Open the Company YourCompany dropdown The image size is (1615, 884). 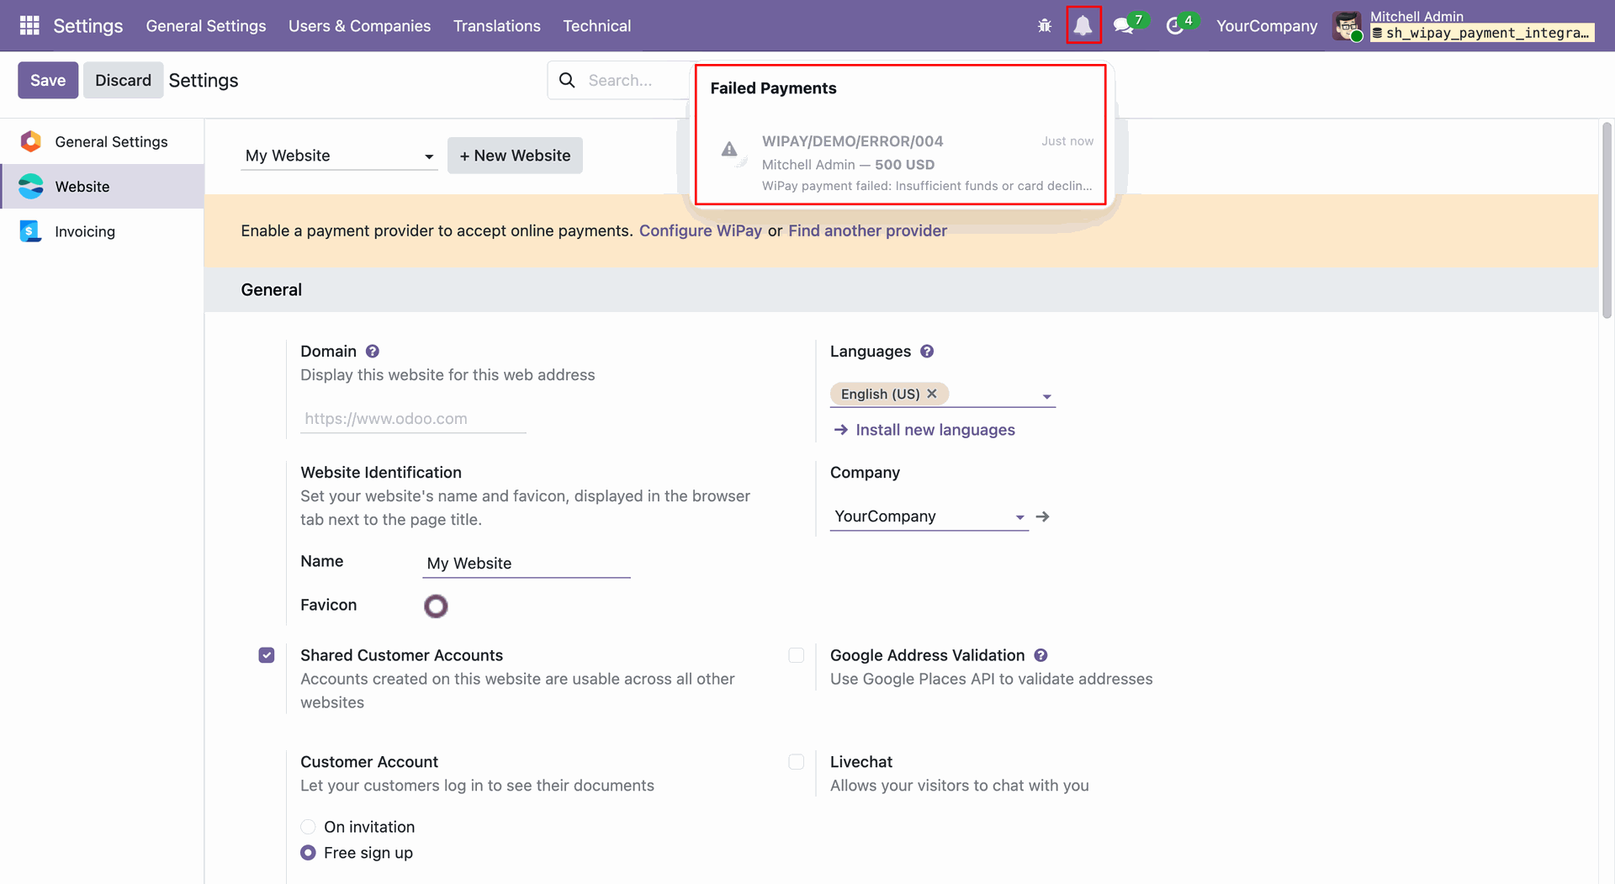[929, 516]
